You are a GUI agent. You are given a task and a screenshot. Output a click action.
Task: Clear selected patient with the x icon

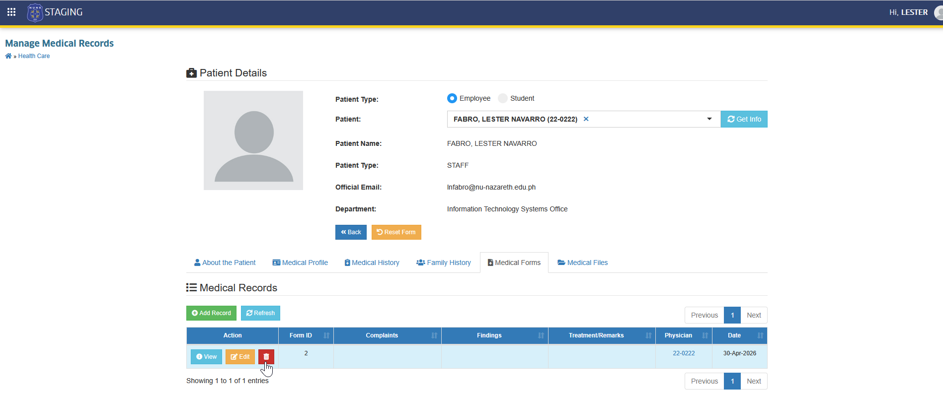[586, 119]
